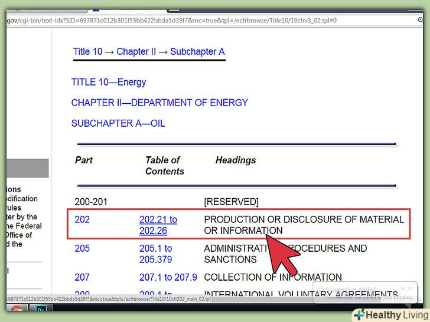Open Title 10 breadcrumb link

(x=87, y=51)
